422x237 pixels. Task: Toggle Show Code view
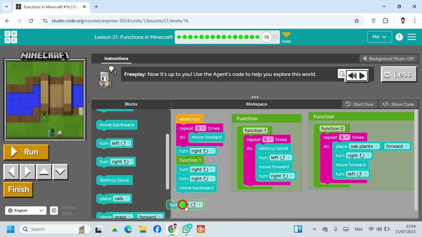[398, 104]
